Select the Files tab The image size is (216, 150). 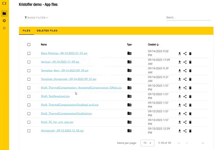(x=27, y=31)
